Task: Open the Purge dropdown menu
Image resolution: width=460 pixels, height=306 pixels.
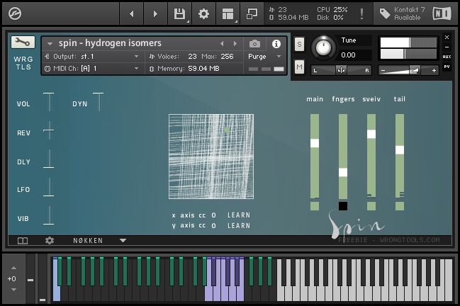Action: [x=264, y=56]
